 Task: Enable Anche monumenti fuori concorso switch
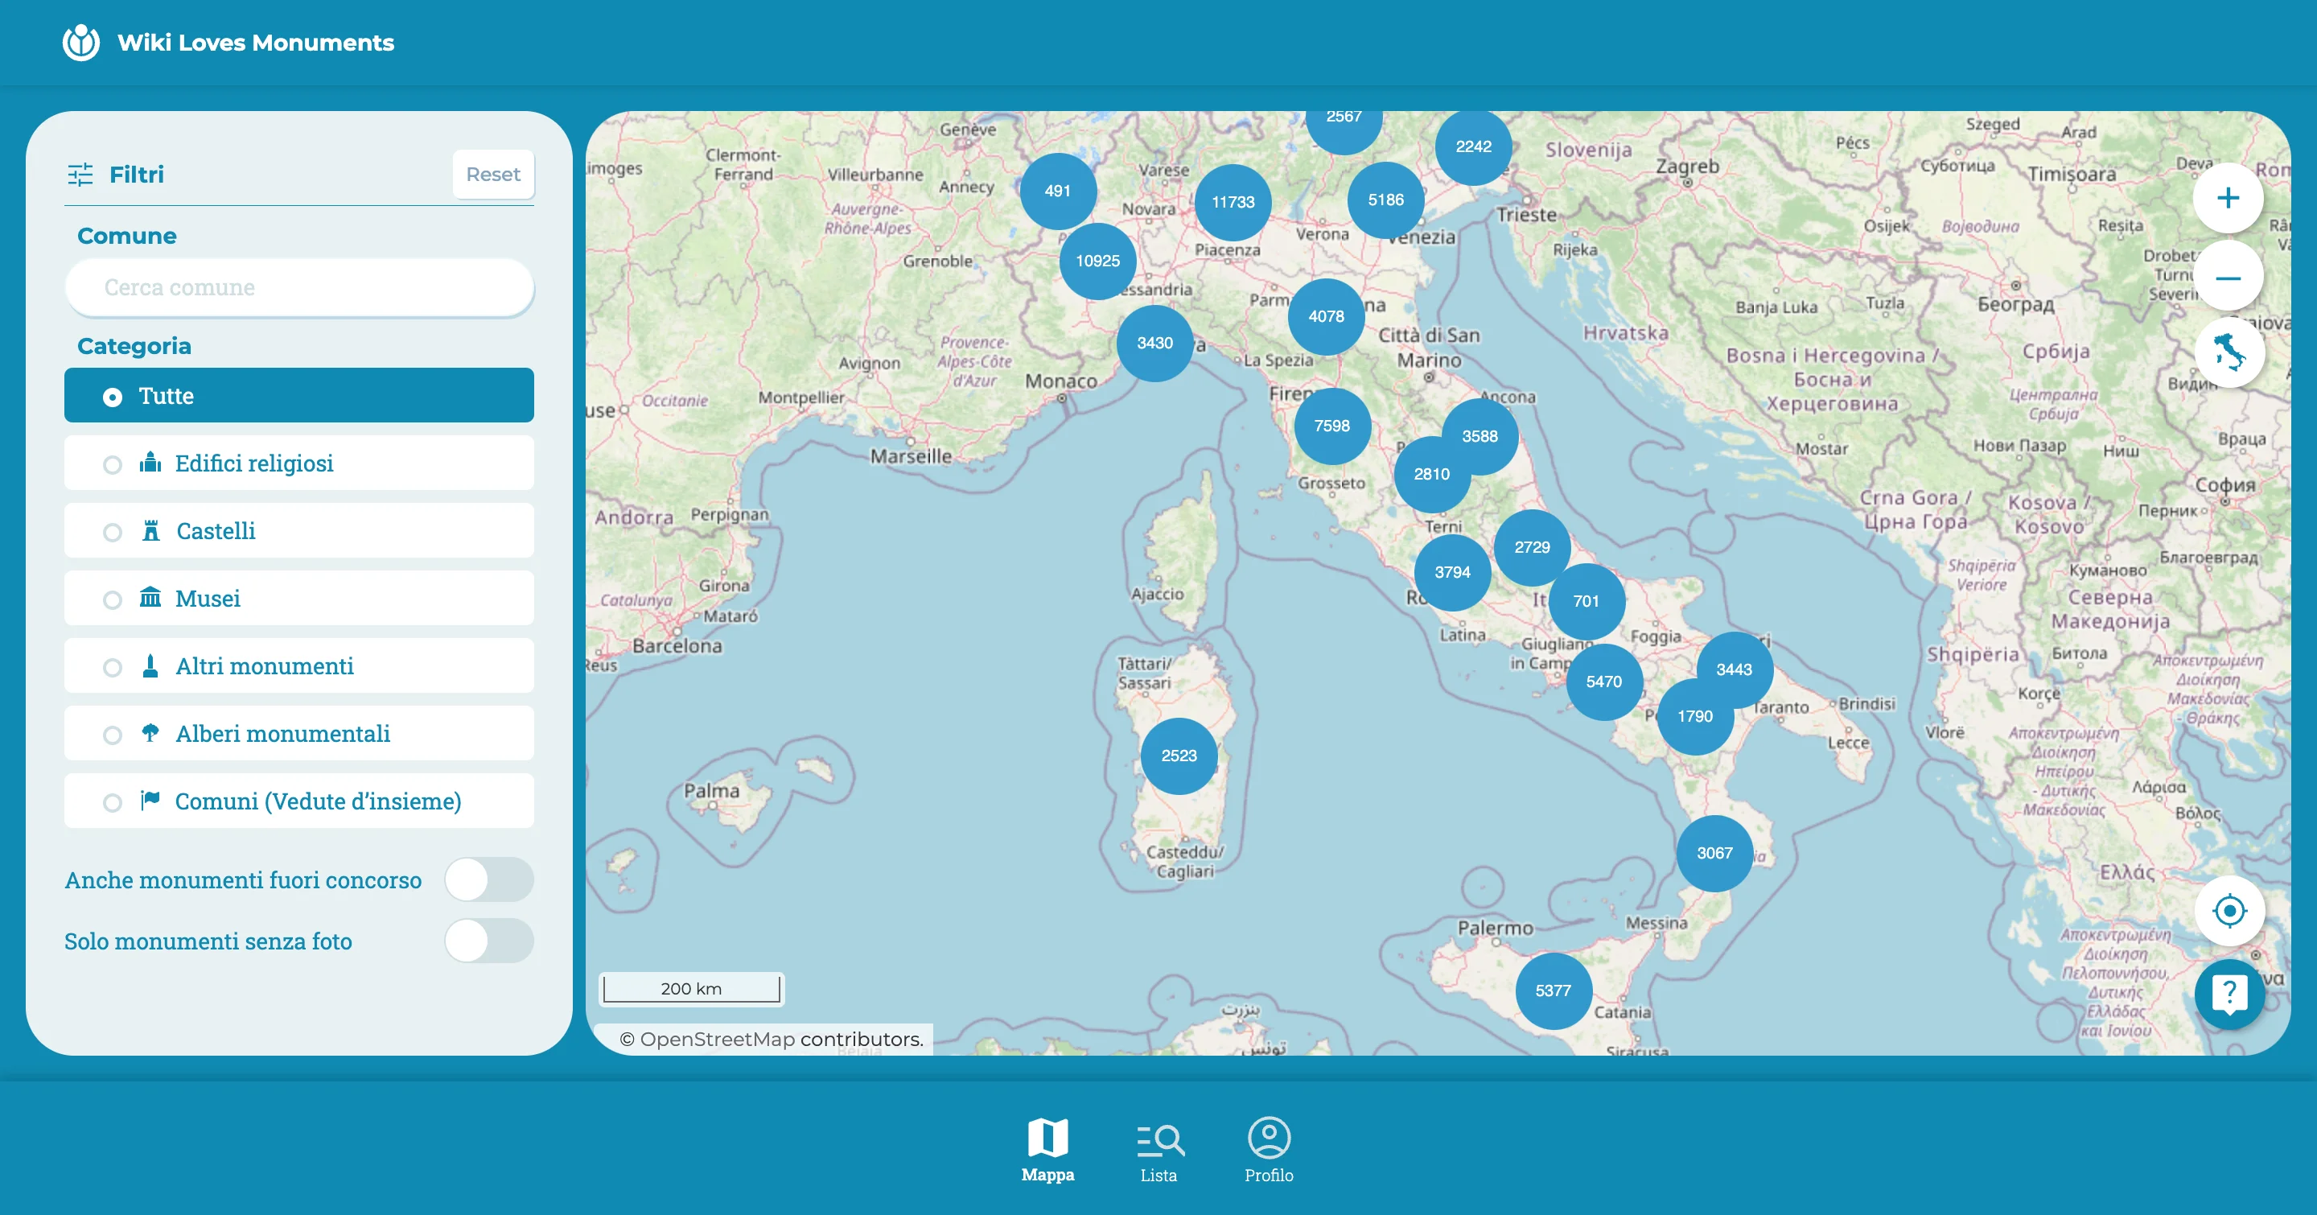pyautogui.click(x=488, y=879)
